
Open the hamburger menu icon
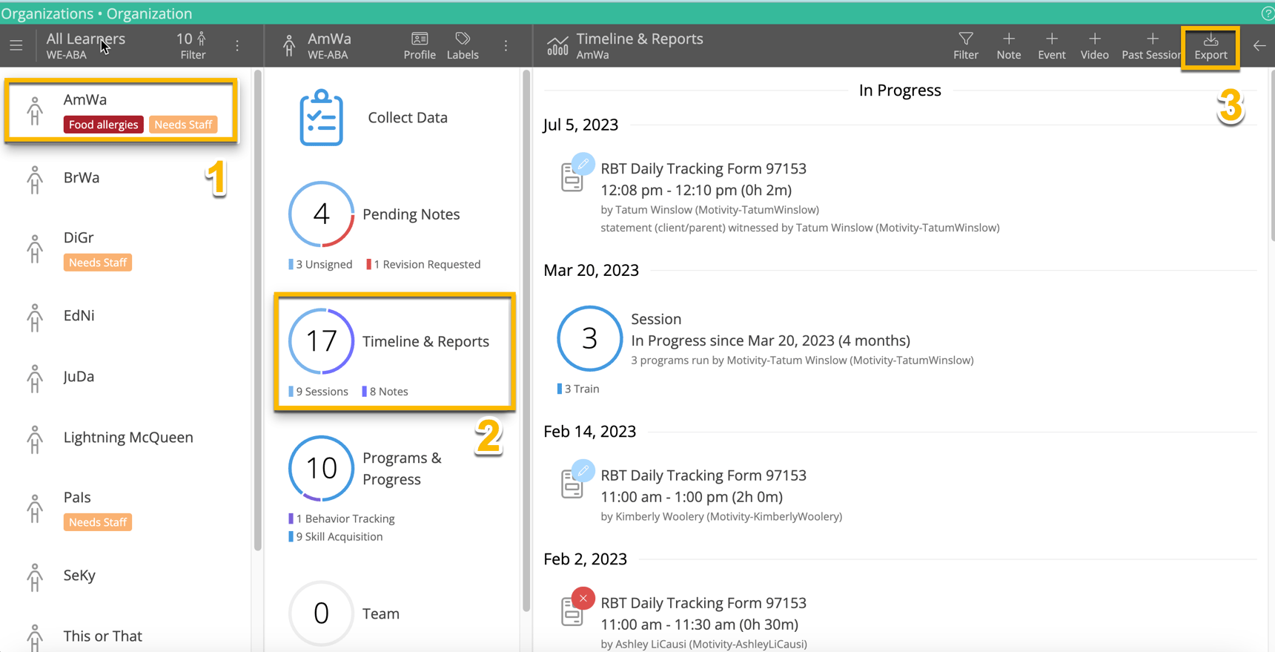pos(16,46)
